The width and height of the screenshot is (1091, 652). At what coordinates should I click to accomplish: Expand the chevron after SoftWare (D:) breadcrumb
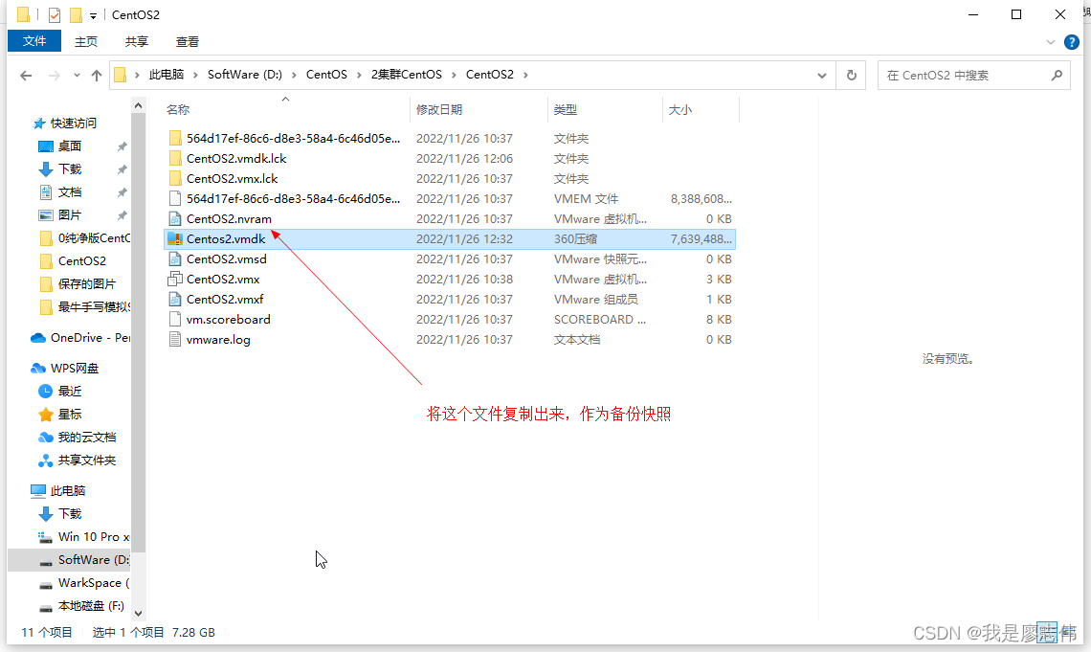click(295, 75)
